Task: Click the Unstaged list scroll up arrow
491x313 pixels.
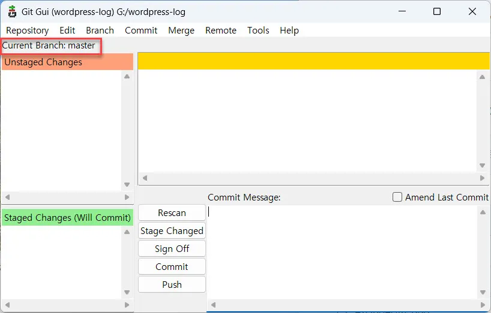Action: click(x=127, y=77)
